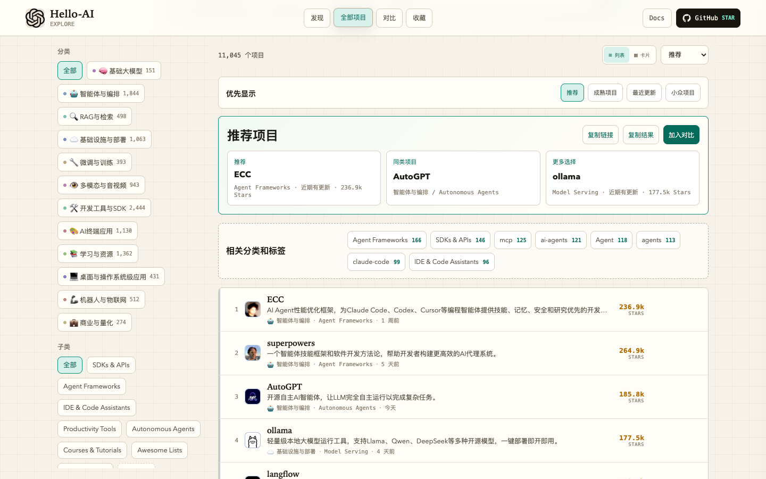Click the Agent Frameworks 166 tag
Image resolution: width=766 pixels, height=479 pixels.
click(387, 240)
